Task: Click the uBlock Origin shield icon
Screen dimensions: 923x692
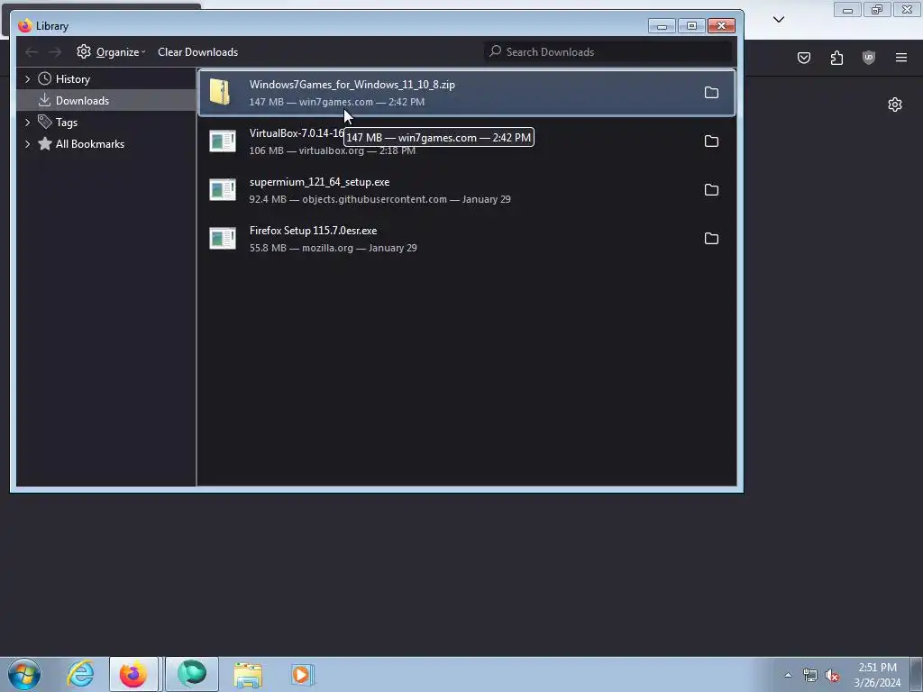Action: [x=869, y=58]
